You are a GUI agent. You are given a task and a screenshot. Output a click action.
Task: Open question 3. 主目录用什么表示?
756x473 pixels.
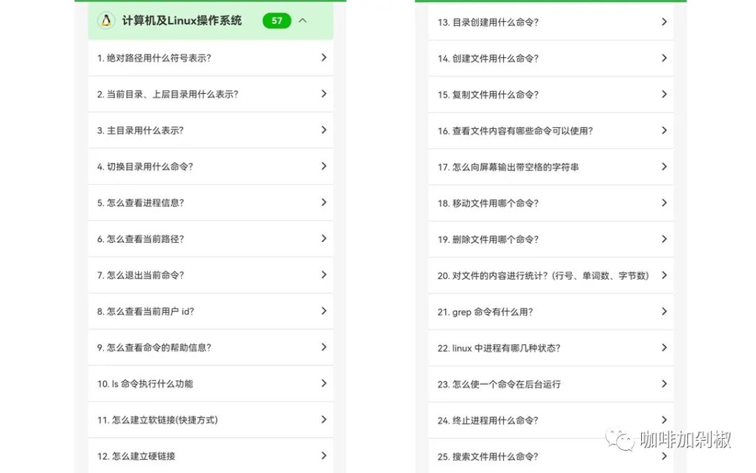tap(211, 130)
